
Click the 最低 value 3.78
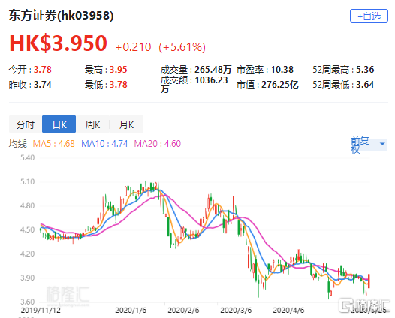tap(119, 85)
